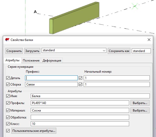
Task: Toggle the Пользовательские атрибуты checkbox
Action: 8,131
